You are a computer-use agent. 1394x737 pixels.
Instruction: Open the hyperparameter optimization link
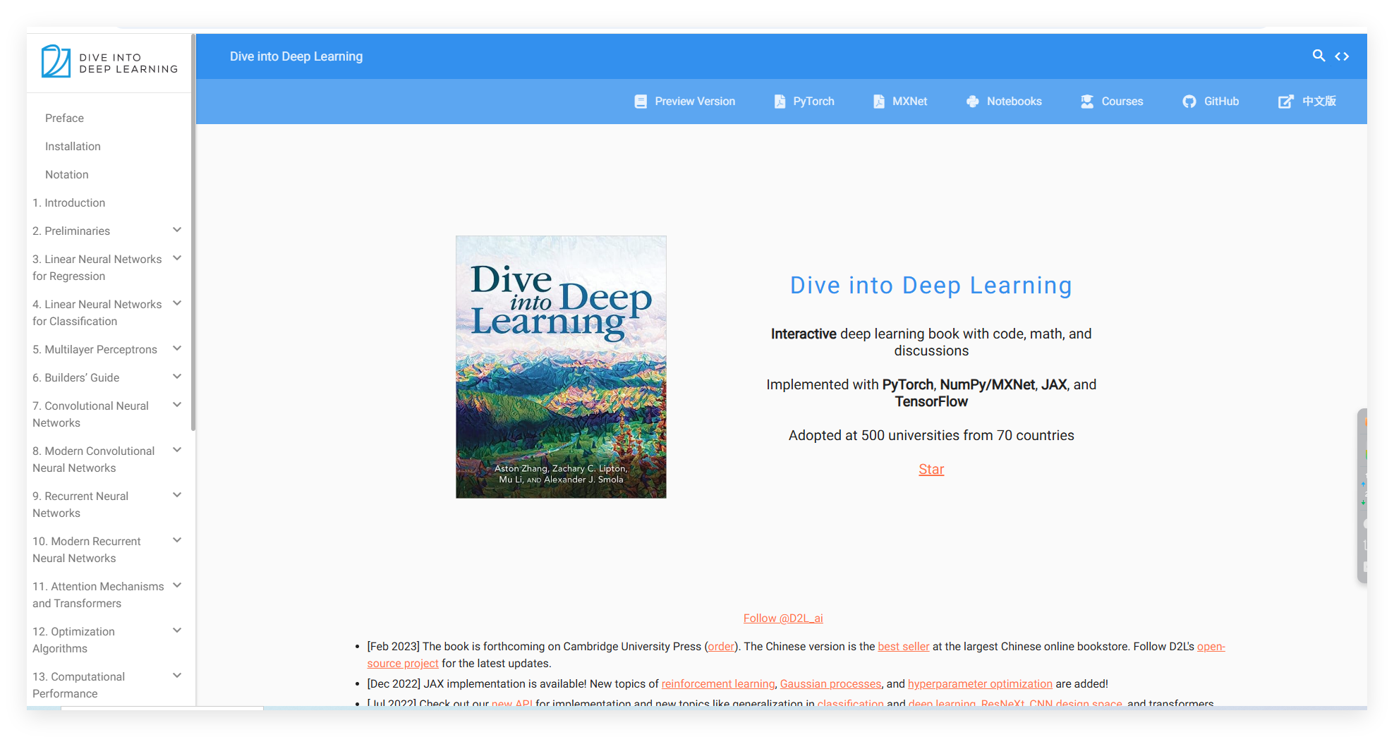pyautogui.click(x=980, y=683)
